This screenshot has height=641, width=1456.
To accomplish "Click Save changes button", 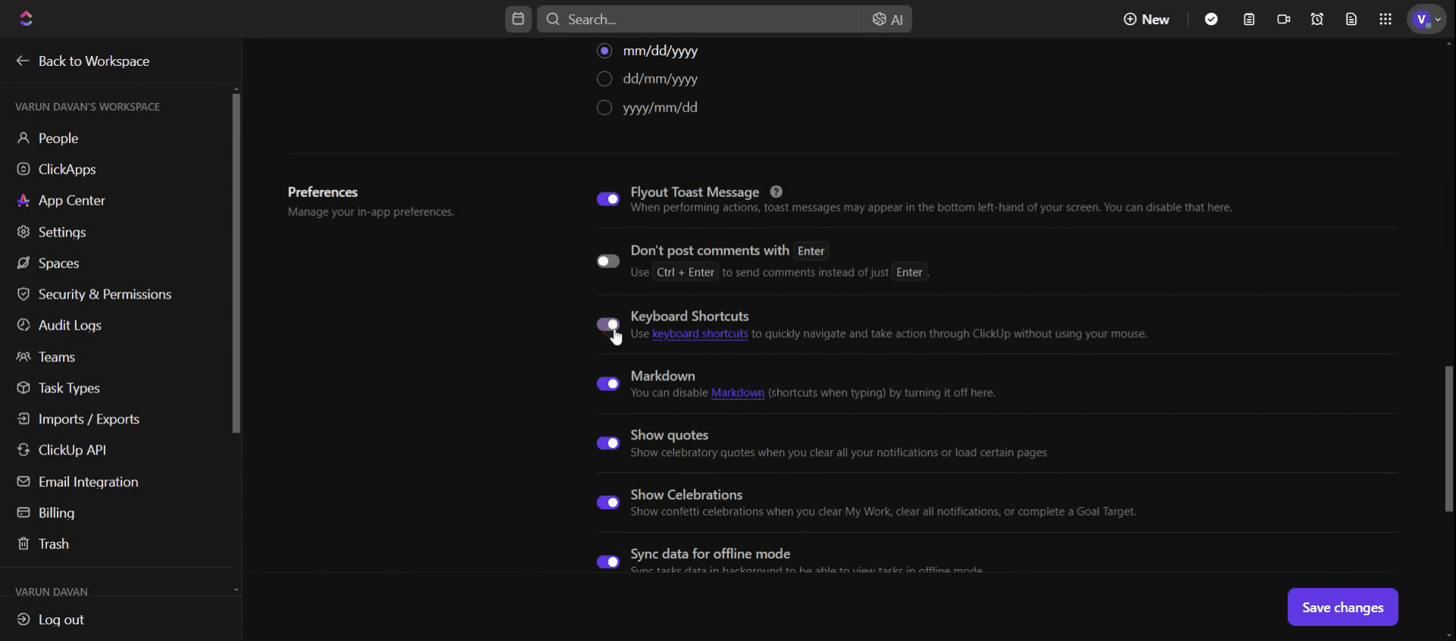I will point(1342,607).
